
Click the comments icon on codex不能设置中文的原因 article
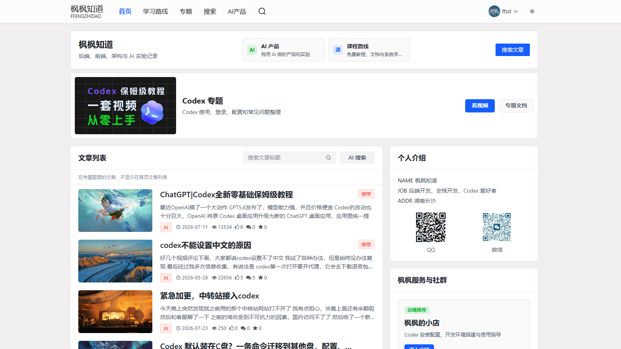coord(249,278)
